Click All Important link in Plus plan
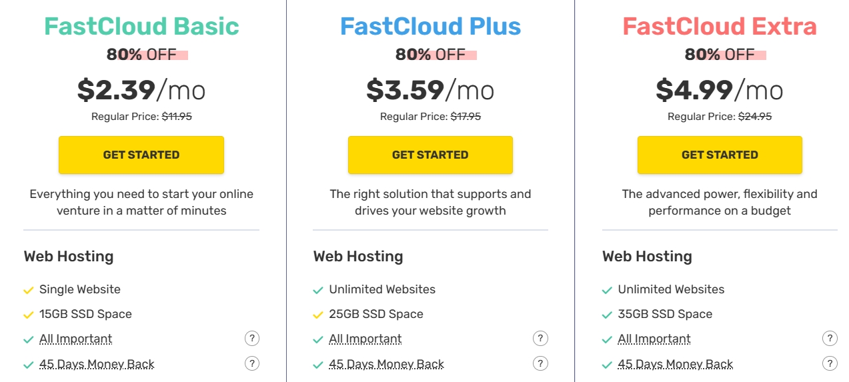Image resolution: width=849 pixels, height=382 pixels. click(x=365, y=339)
